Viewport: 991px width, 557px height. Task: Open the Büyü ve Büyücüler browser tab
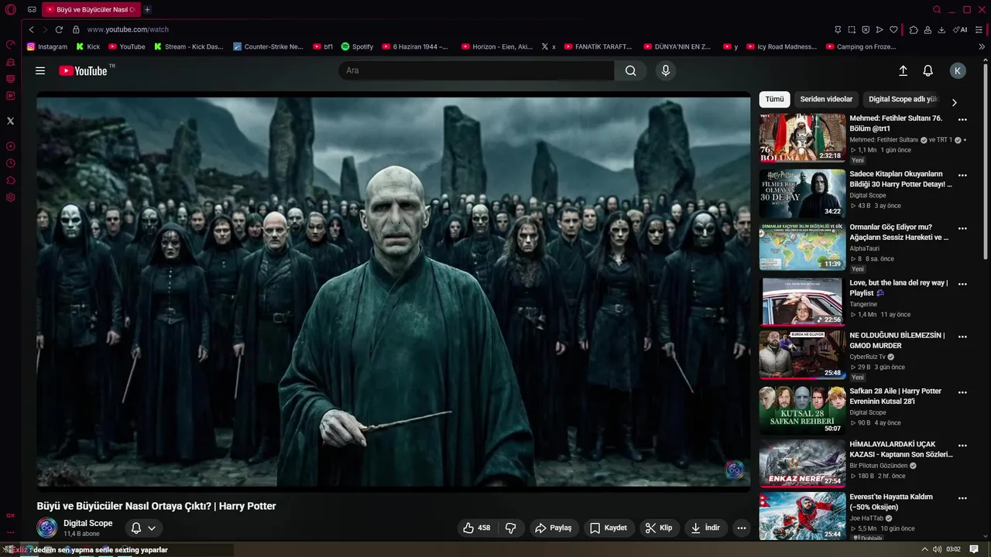91,9
